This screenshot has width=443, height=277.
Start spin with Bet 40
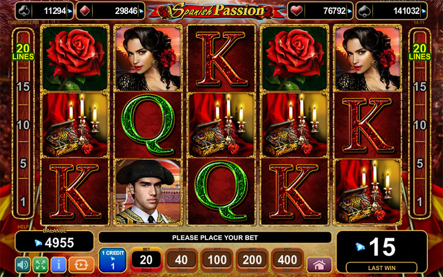pos(182,260)
